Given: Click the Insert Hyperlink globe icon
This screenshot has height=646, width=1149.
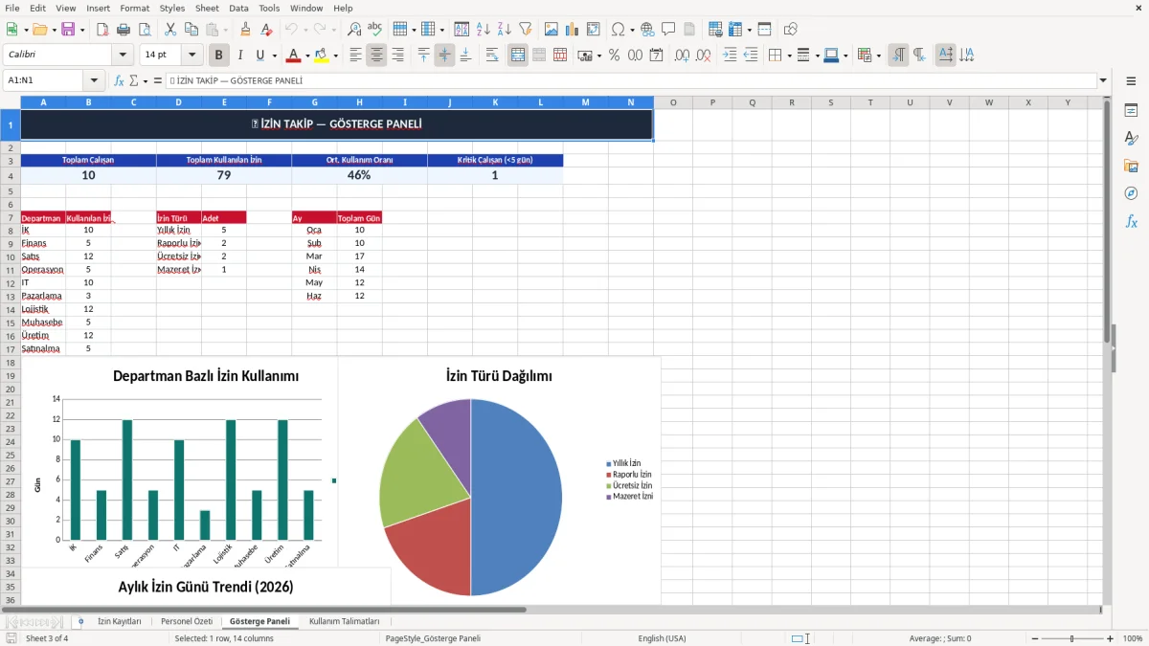Looking at the screenshot, I should 647,30.
